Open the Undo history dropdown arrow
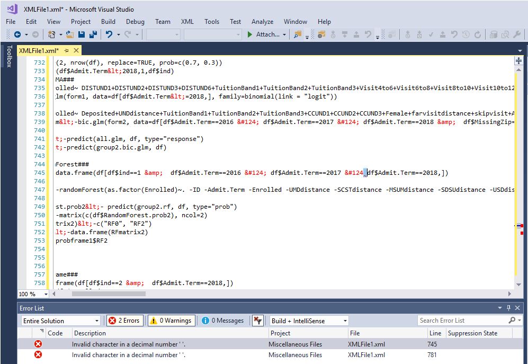528x364 pixels. pyautogui.click(x=119, y=34)
